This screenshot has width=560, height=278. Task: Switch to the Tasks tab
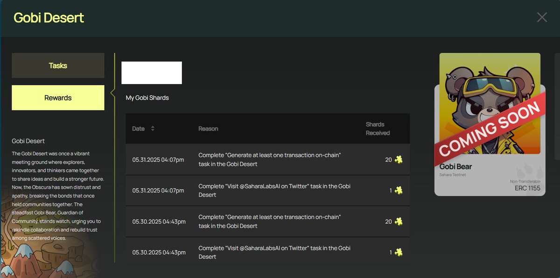coord(58,65)
